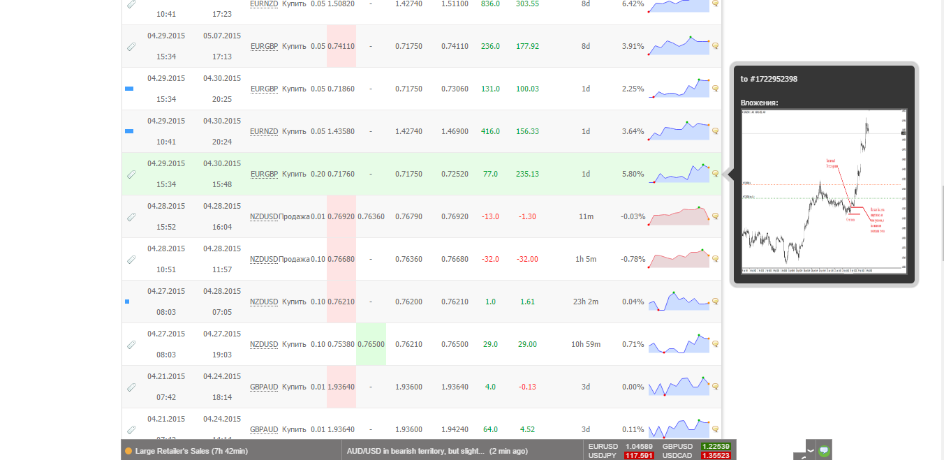
Task: Click the 23h 2m duration cell
Action: coord(585,302)
